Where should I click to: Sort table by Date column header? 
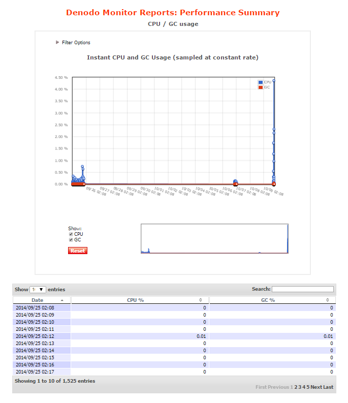coord(42,300)
